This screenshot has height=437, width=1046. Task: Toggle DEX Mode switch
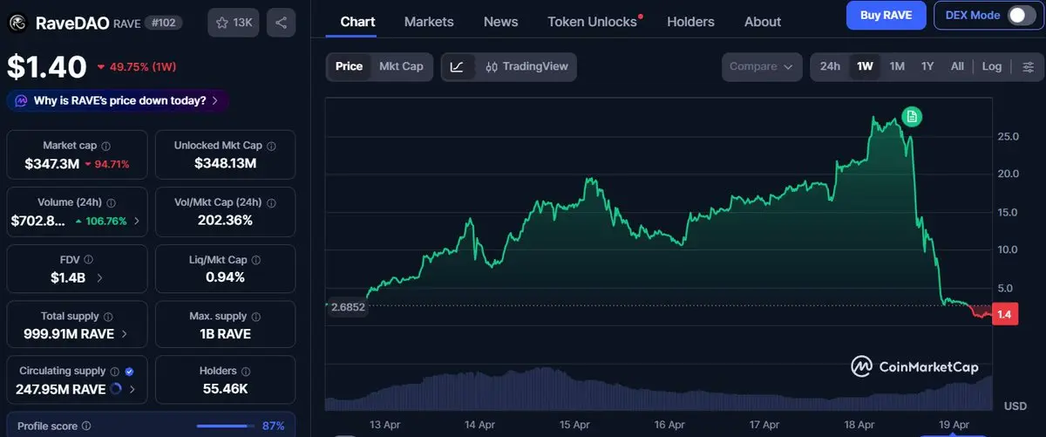[1020, 15]
